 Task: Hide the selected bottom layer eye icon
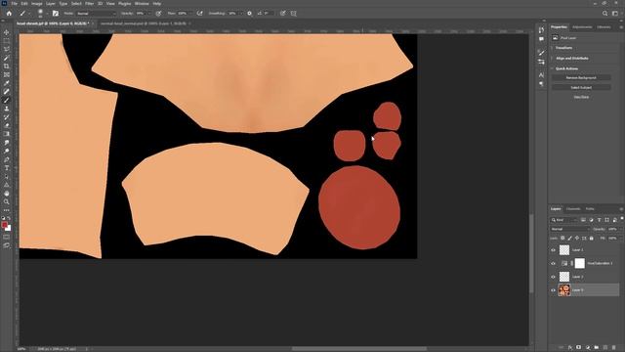coord(554,290)
